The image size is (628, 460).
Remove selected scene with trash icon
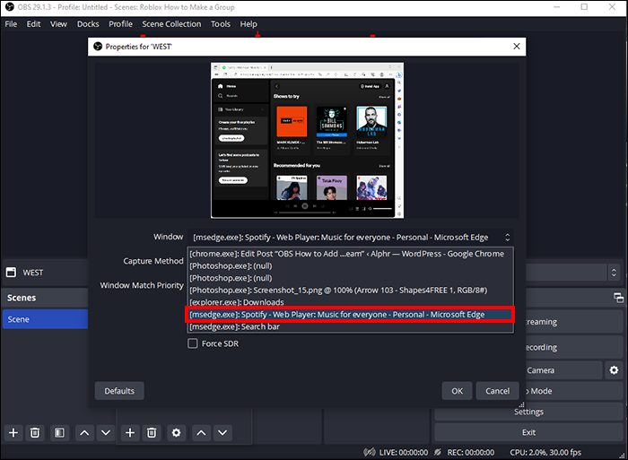(35, 433)
